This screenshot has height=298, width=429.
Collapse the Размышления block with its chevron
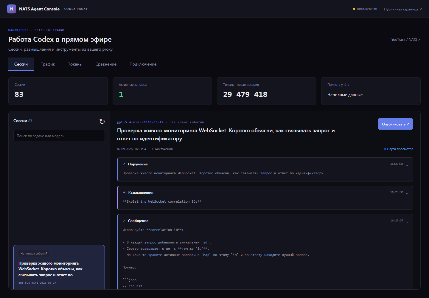[407, 194]
